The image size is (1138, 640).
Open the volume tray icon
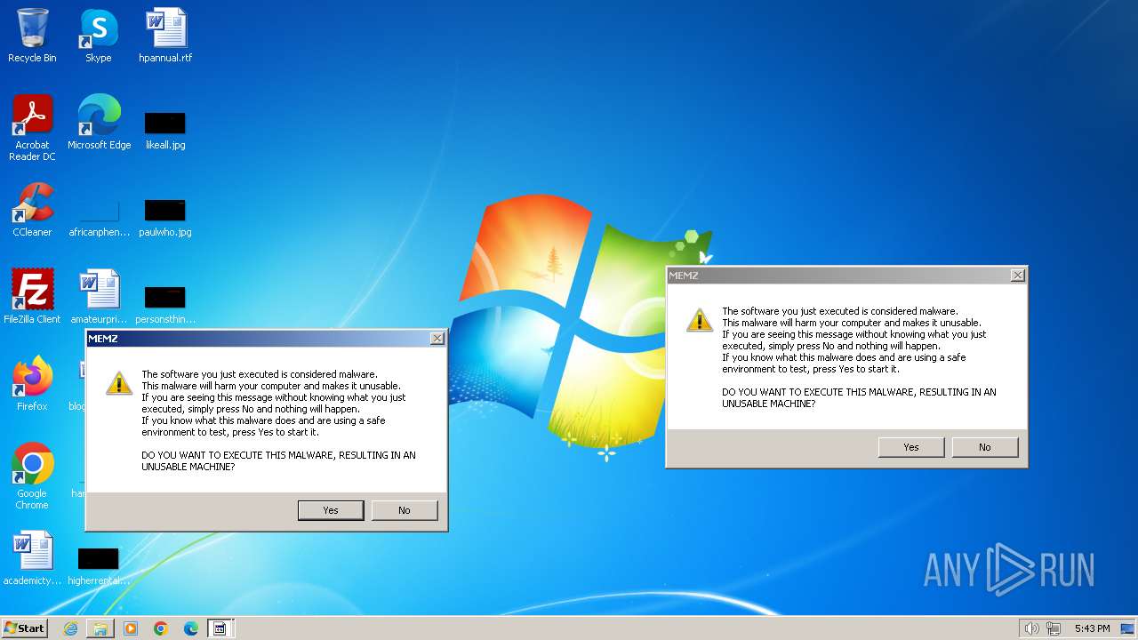[1031, 628]
